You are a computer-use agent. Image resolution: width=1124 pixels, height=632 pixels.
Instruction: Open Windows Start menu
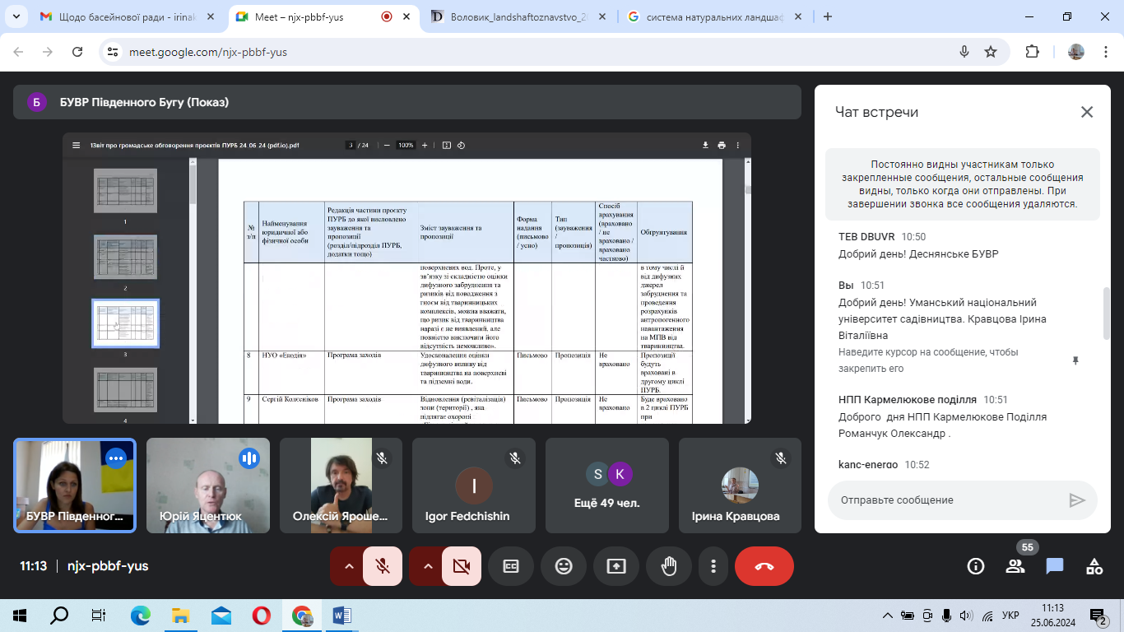(20, 615)
